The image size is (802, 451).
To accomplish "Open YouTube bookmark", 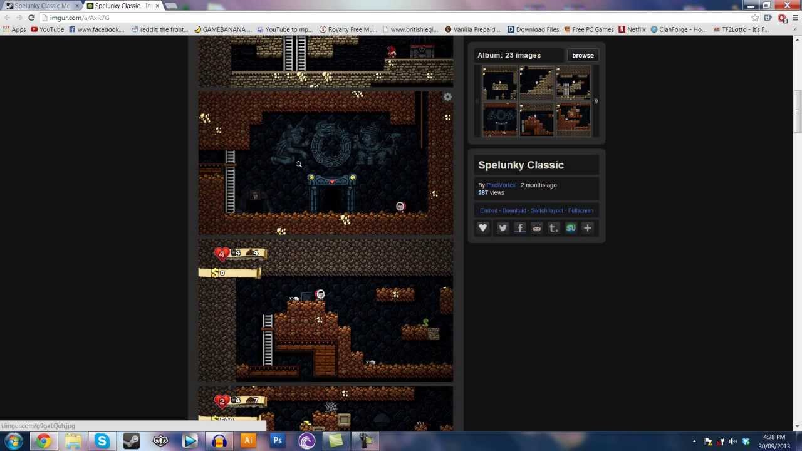I will click(48, 29).
